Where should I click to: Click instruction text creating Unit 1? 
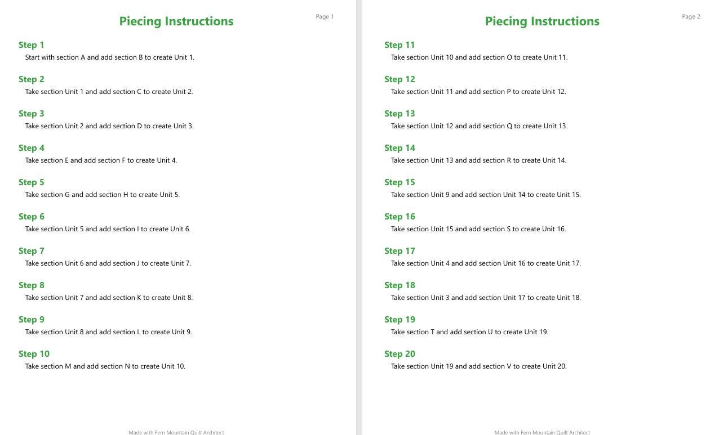coord(110,57)
